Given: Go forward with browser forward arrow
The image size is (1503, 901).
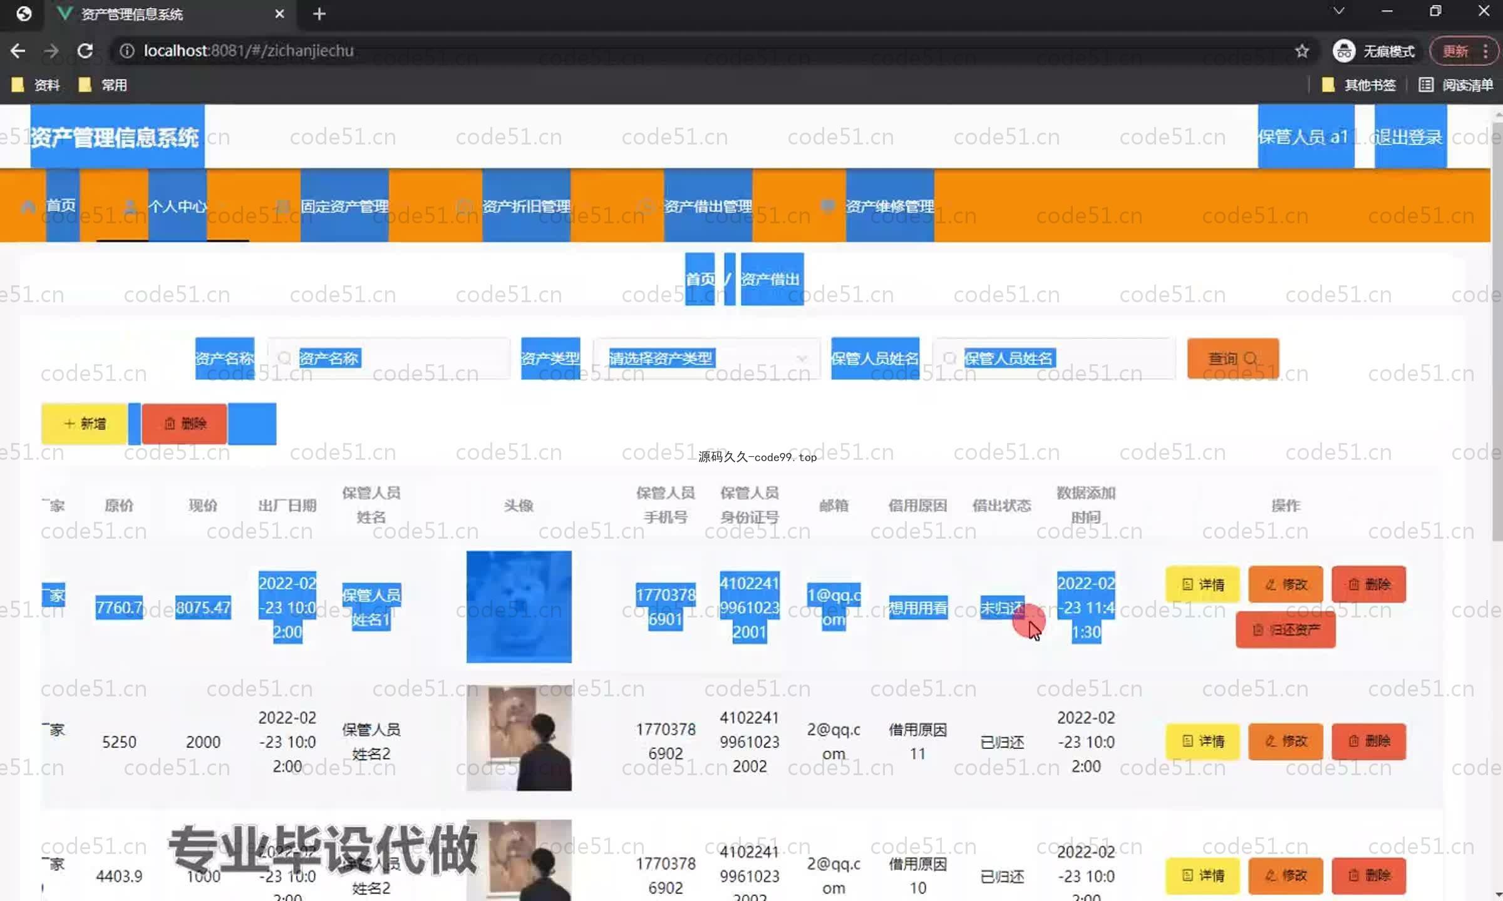Looking at the screenshot, I should [51, 51].
